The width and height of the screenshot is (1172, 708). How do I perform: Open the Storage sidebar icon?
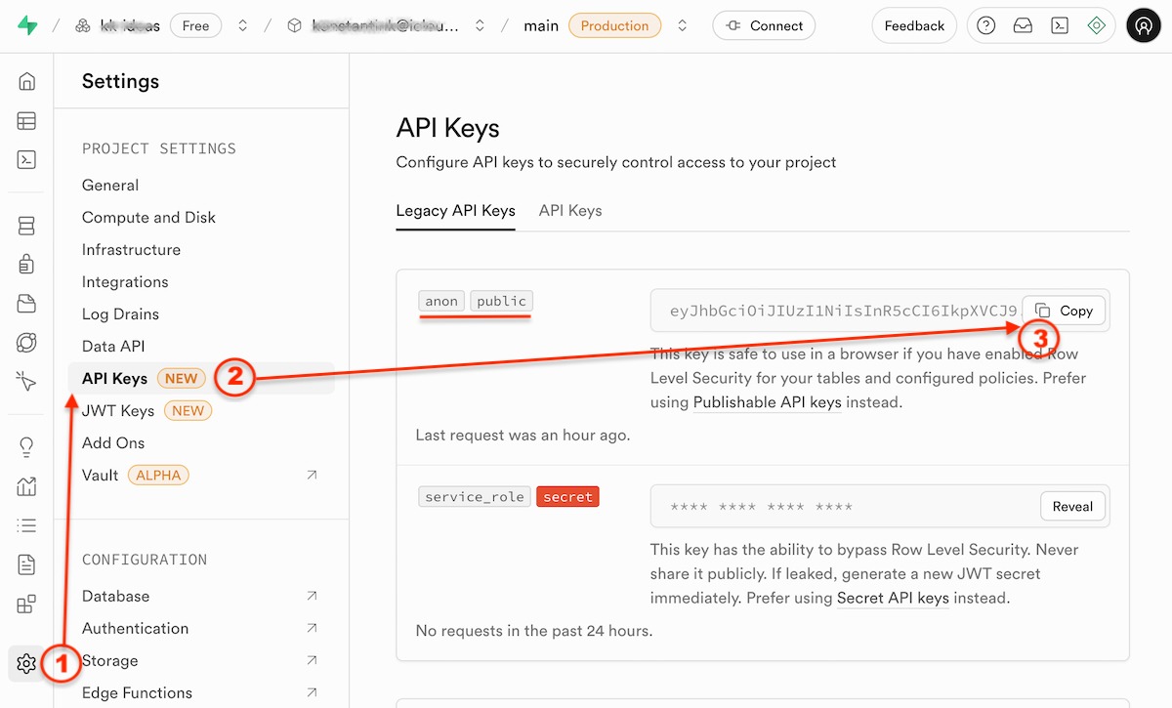click(x=25, y=302)
